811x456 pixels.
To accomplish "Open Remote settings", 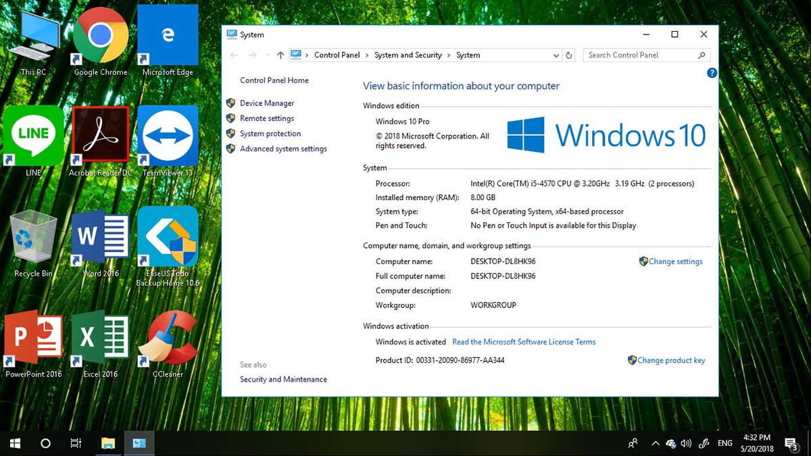I will 267,118.
